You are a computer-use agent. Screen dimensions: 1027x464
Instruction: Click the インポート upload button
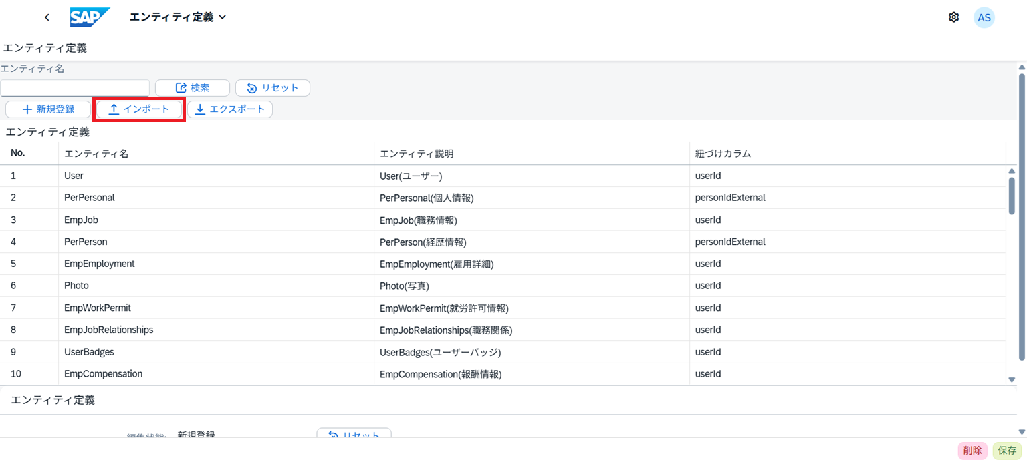(x=139, y=109)
